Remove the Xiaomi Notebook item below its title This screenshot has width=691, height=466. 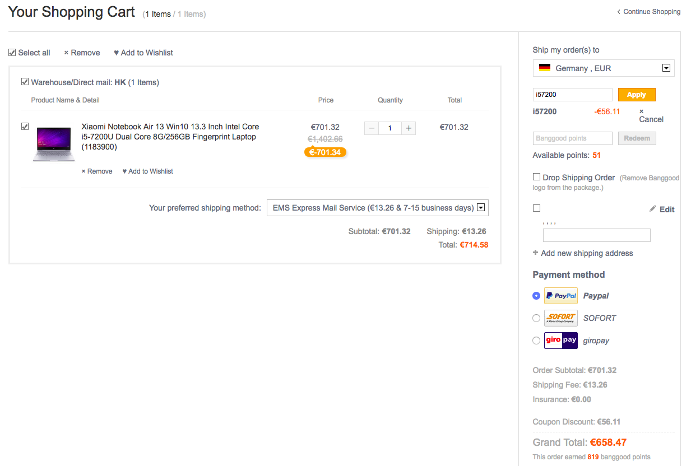tap(97, 171)
